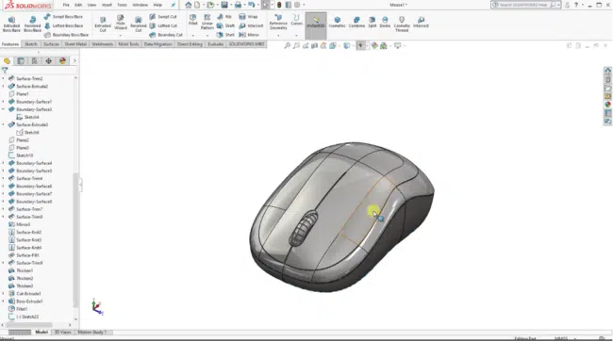Open dropdown arrow under Linear Pattern

coord(207,35)
